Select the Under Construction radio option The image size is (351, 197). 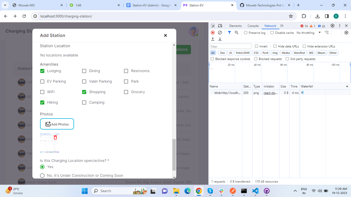pos(42,175)
